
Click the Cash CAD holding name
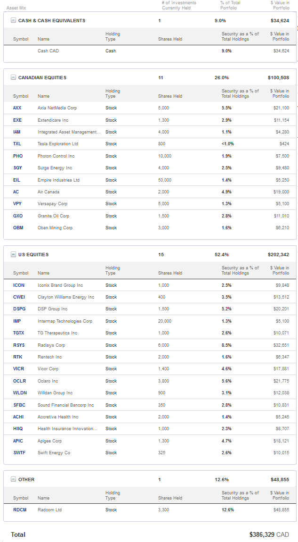[48, 51]
